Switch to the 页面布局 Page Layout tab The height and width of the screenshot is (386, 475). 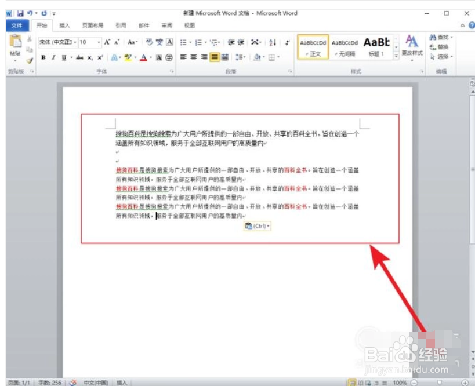click(x=93, y=26)
